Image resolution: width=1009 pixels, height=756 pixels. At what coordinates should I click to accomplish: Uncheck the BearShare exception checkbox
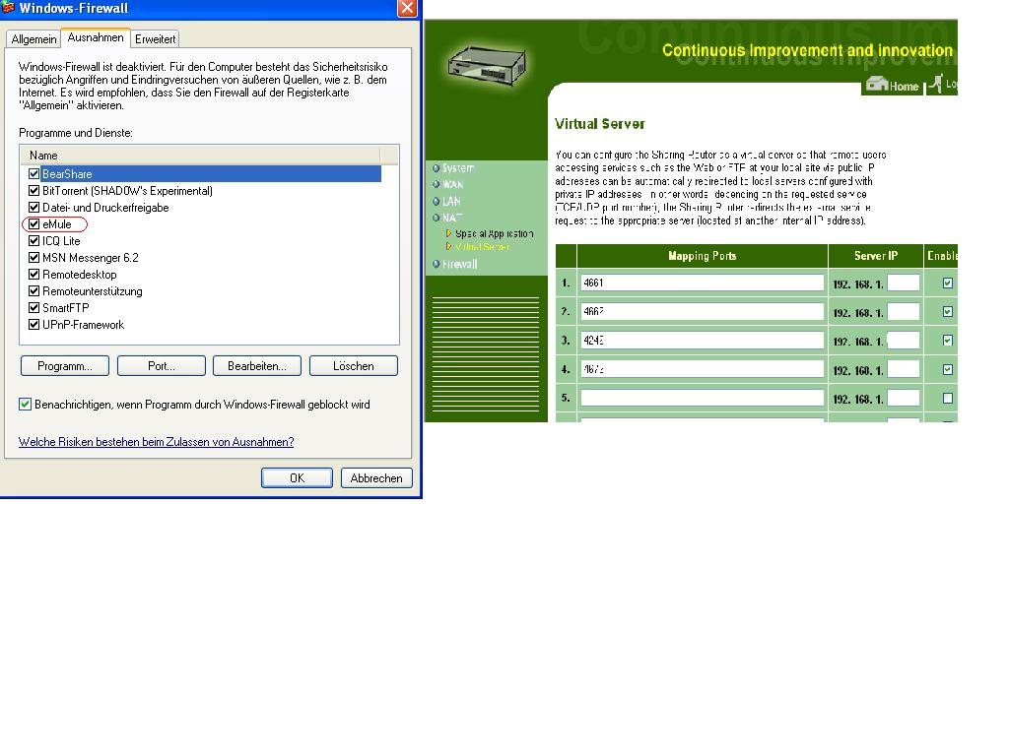(34, 173)
